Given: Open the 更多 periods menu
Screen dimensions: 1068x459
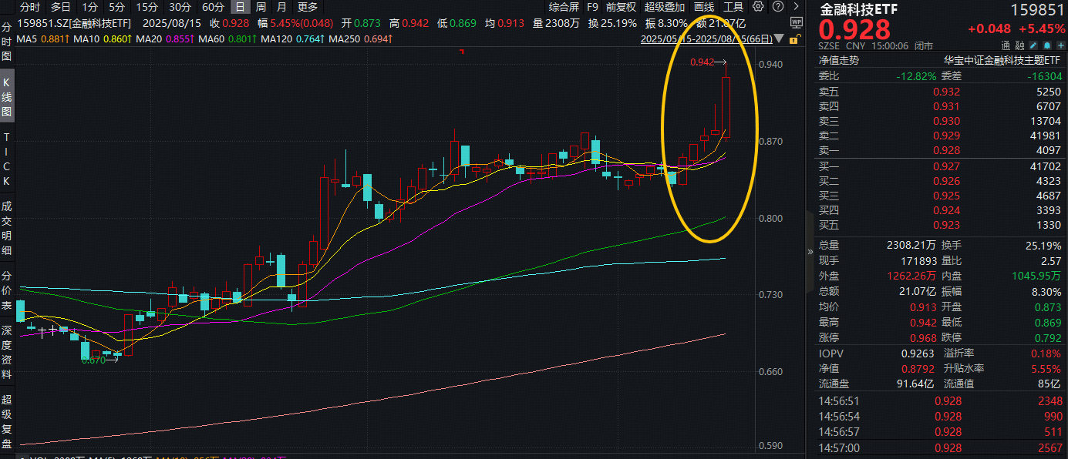Looking at the screenshot, I should pyautogui.click(x=308, y=7).
